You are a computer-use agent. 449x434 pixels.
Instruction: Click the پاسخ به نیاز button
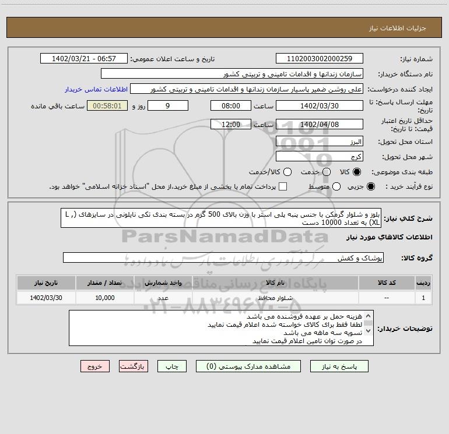(339, 366)
